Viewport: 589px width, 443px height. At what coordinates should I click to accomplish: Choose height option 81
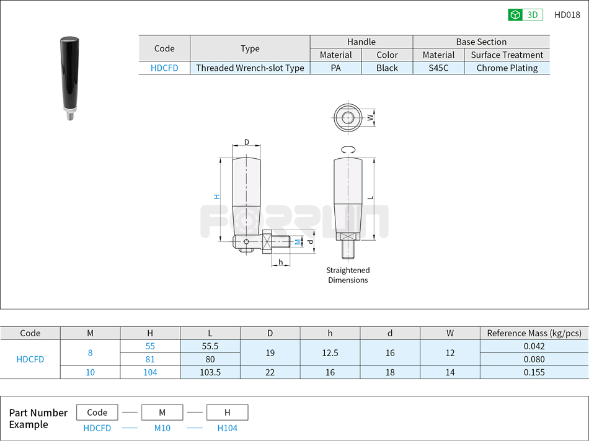click(x=151, y=359)
